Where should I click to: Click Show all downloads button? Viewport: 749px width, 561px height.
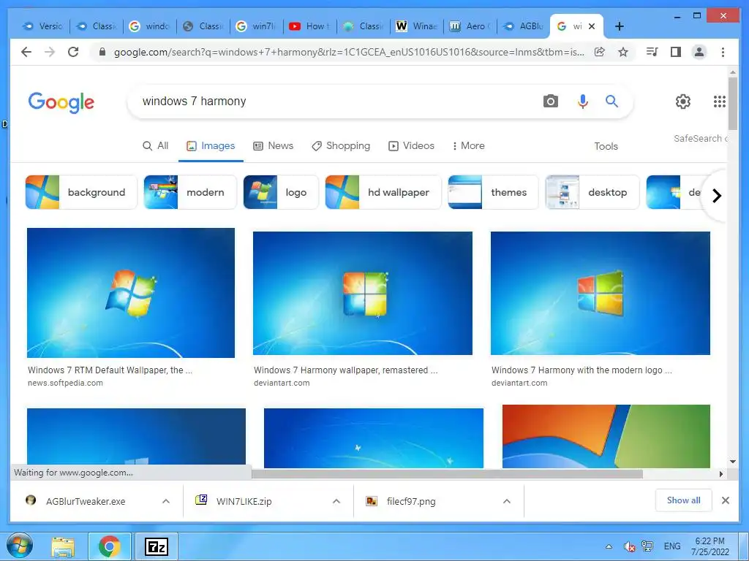coord(684,500)
